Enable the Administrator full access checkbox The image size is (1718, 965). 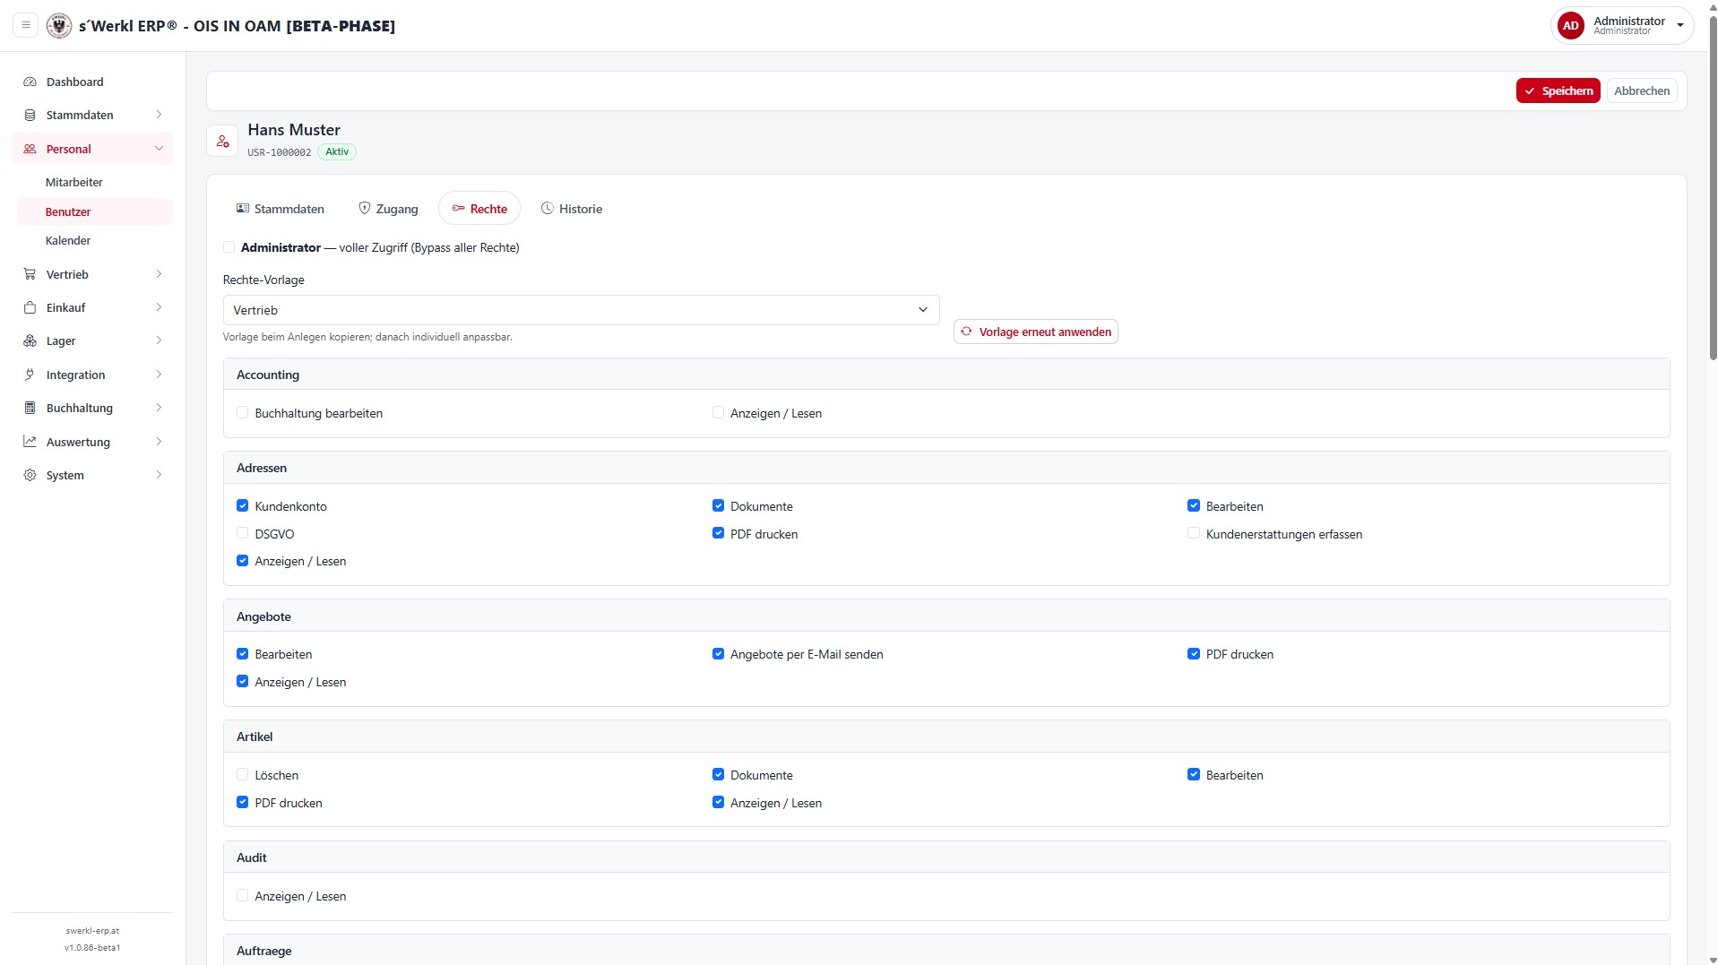coord(229,247)
